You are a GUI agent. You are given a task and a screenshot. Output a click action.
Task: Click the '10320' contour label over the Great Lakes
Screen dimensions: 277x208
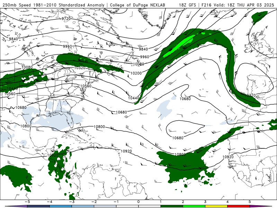(x=80, y=68)
